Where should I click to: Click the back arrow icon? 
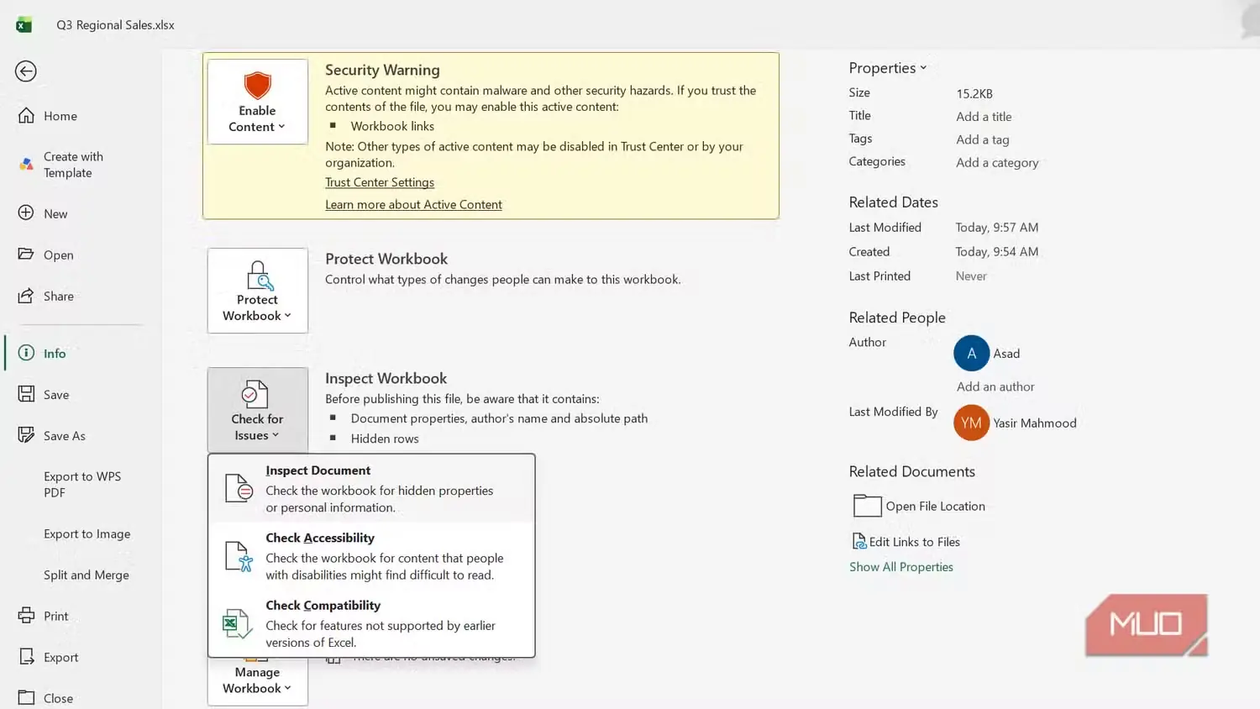point(26,71)
